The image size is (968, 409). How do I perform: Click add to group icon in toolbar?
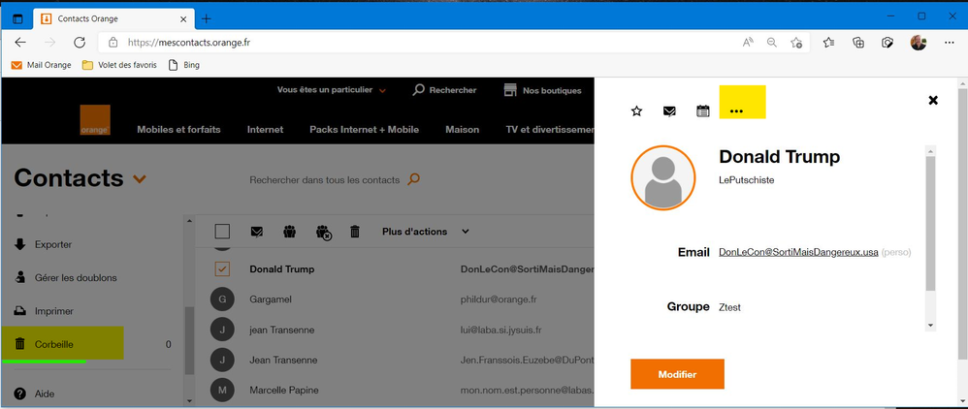click(x=289, y=232)
